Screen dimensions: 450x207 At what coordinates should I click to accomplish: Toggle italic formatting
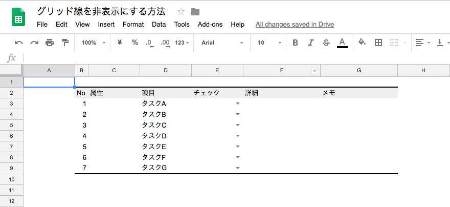pos(310,43)
